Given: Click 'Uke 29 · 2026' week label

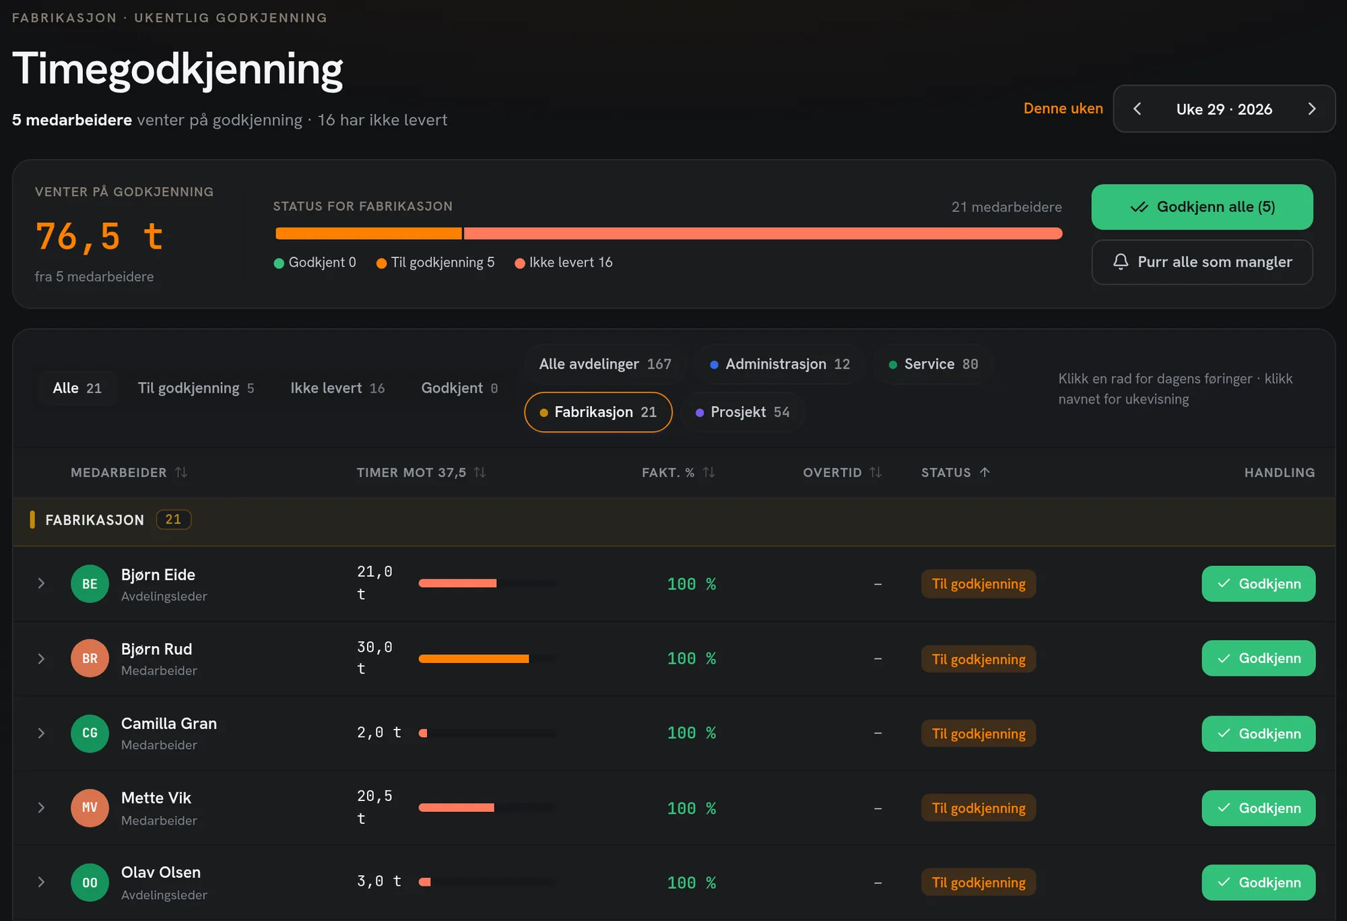Looking at the screenshot, I should (1224, 109).
